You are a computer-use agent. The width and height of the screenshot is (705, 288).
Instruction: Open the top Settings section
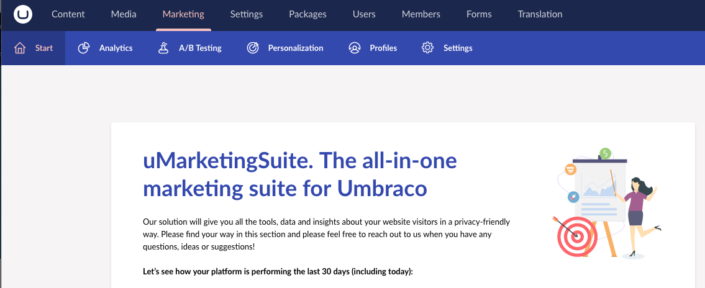(x=247, y=14)
